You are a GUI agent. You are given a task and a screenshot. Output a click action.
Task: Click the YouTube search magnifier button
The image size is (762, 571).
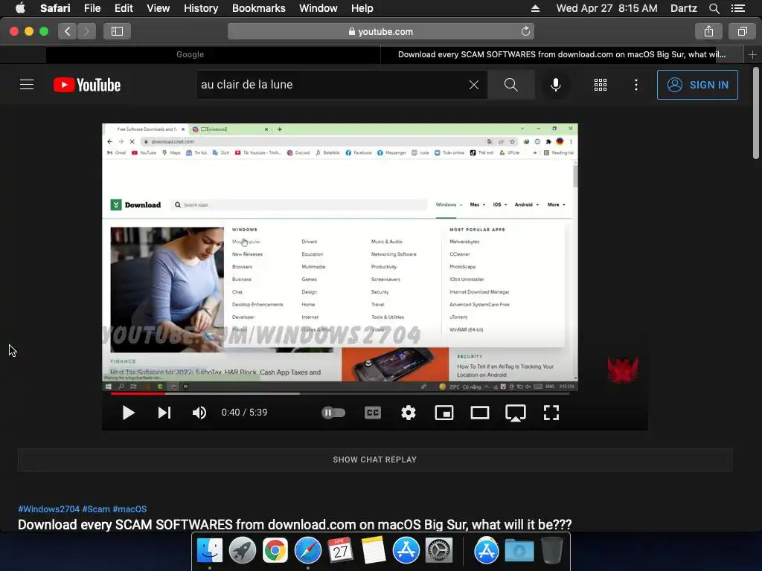510,85
